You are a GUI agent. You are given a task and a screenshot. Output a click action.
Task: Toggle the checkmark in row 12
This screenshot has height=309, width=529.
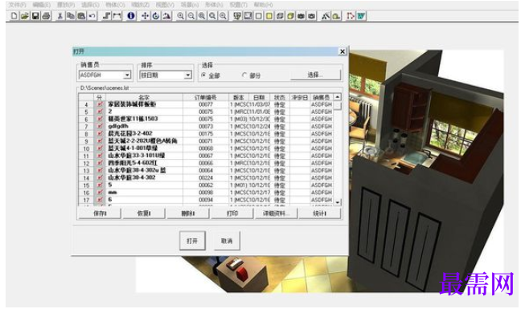click(100, 163)
